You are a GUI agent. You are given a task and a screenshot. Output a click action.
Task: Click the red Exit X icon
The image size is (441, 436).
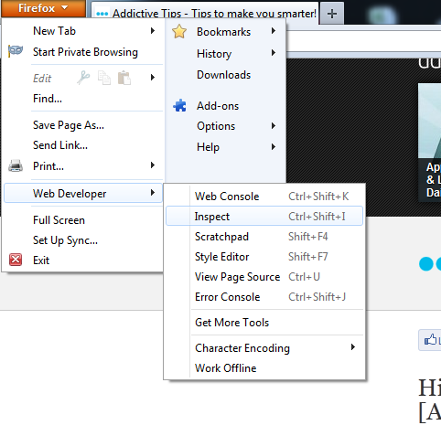(16, 260)
